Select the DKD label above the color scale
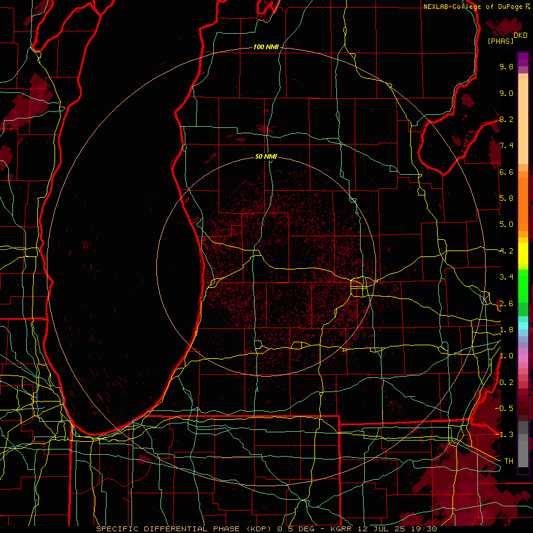The height and width of the screenshot is (533, 533). point(521,36)
